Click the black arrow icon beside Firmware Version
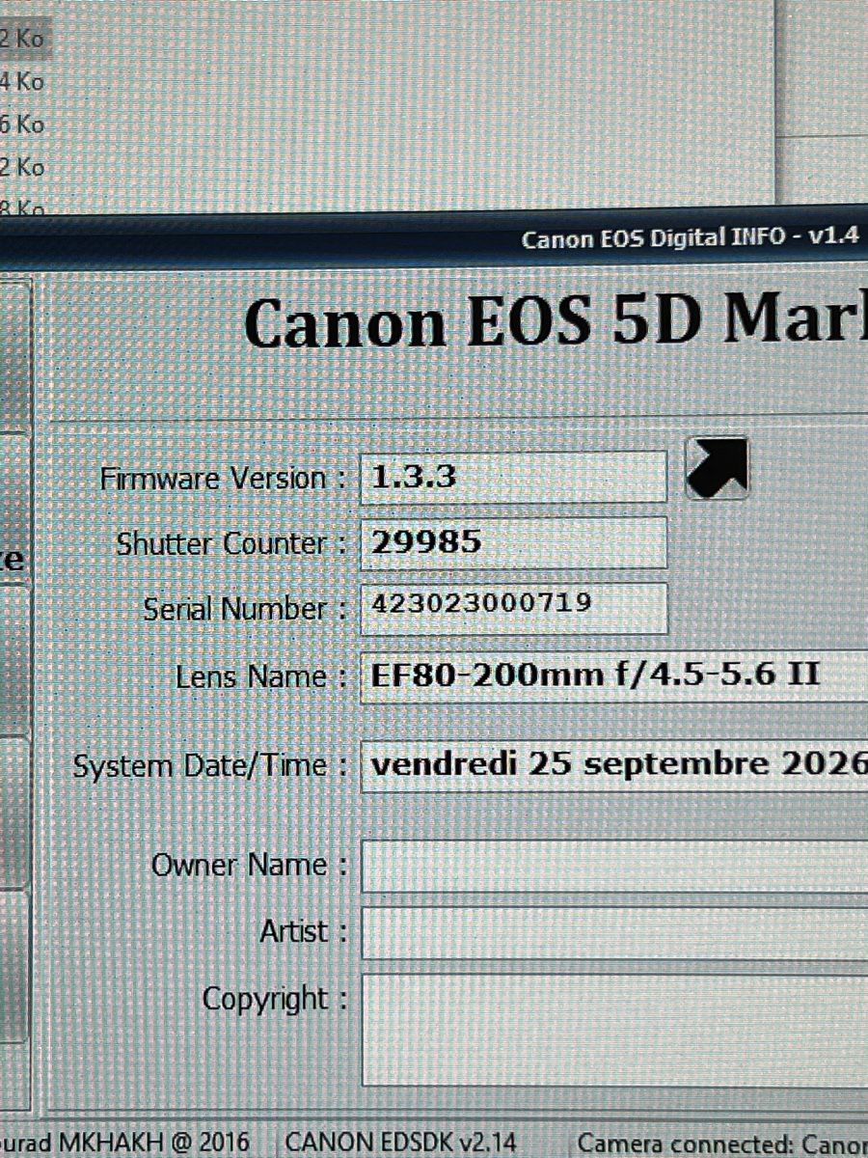 pyautogui.click(x=717, y=467)
